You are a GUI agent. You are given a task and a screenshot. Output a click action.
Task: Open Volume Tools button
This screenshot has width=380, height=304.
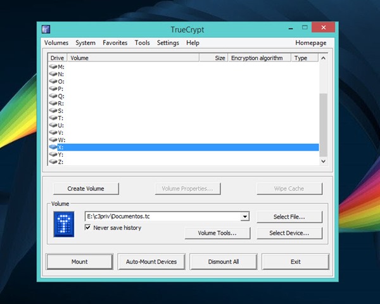217,233
